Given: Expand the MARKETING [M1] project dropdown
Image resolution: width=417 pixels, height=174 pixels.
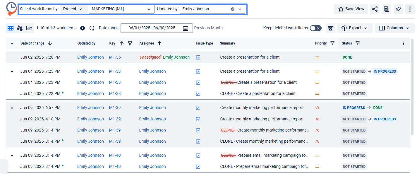Looking at the screenshot, I should [149, 9].
